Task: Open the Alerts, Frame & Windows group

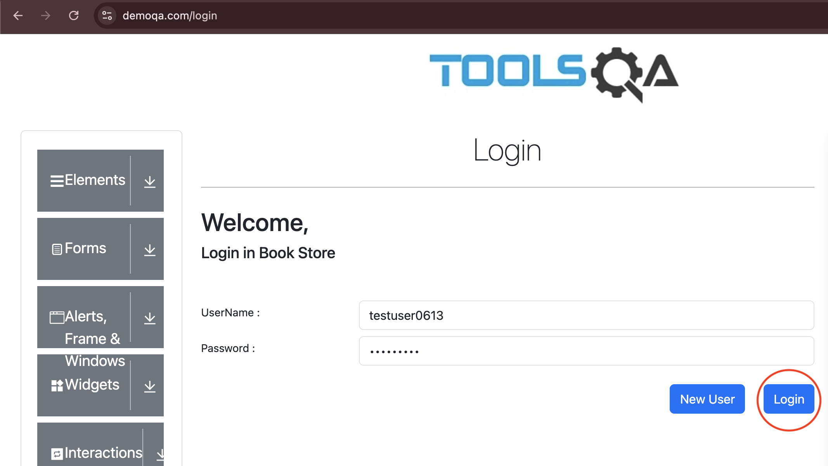Action: (x=100, y=317)
